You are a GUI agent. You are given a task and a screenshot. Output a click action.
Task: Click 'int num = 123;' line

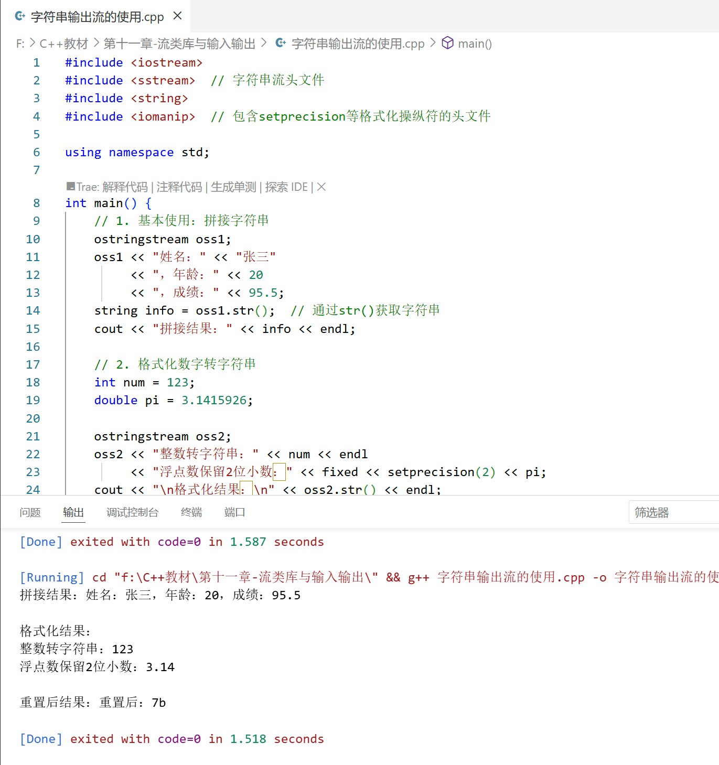click(x=144, y=382)
